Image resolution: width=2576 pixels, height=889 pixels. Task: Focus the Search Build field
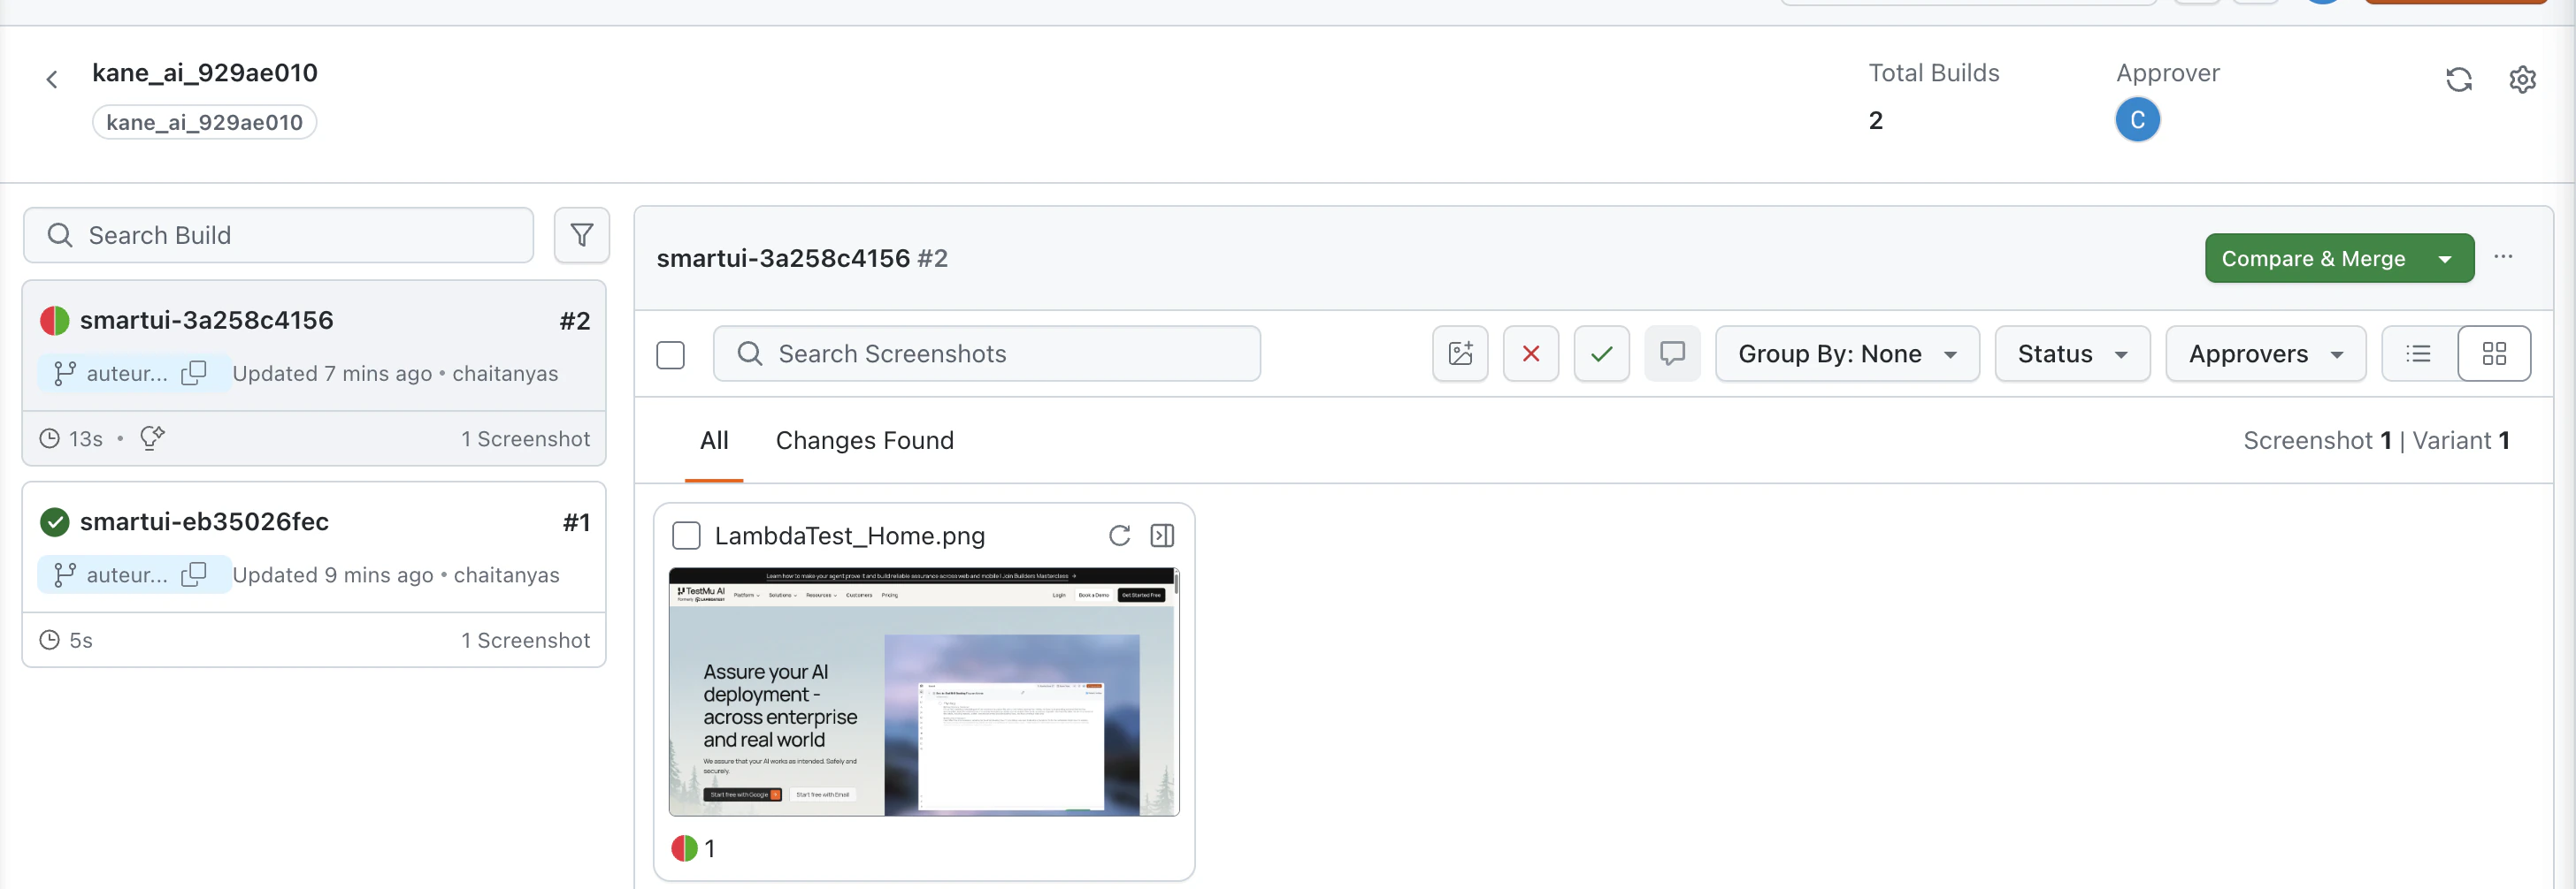(278, 235)
